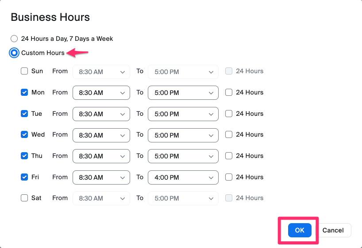Tick the 24 Hours box for Wednesday

pos(229,134)
